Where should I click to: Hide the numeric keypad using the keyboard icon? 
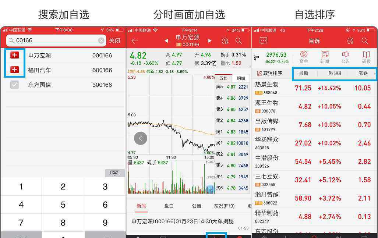tap(115, 173)
